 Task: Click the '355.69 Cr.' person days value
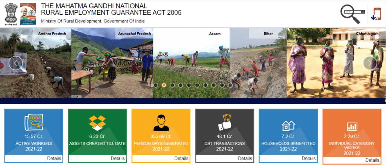pyautogui.click(x=161, y=136)
